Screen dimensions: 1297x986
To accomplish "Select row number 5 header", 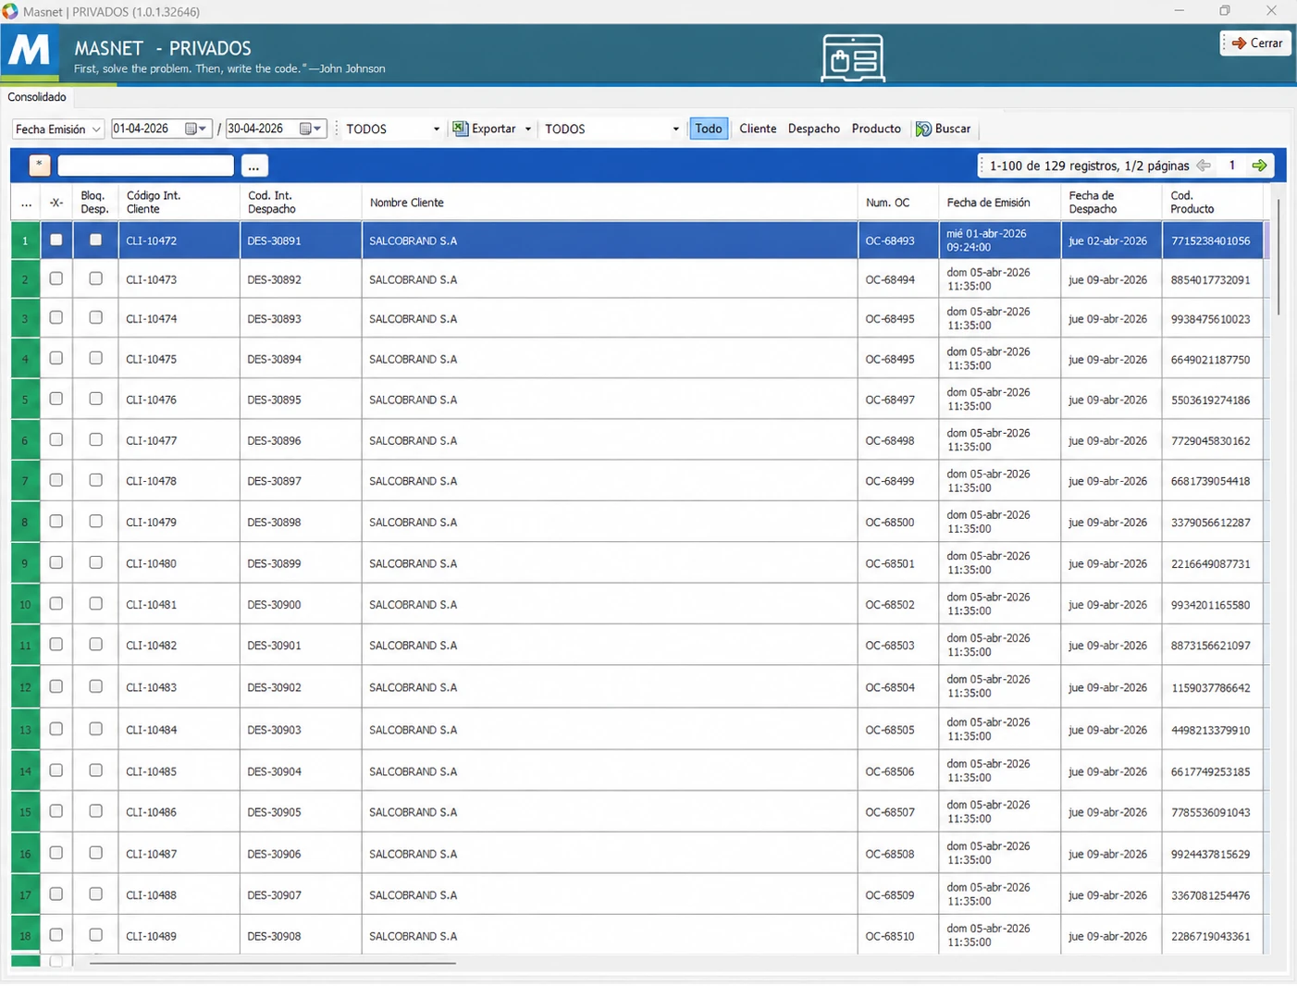I will tap(25, 400).
